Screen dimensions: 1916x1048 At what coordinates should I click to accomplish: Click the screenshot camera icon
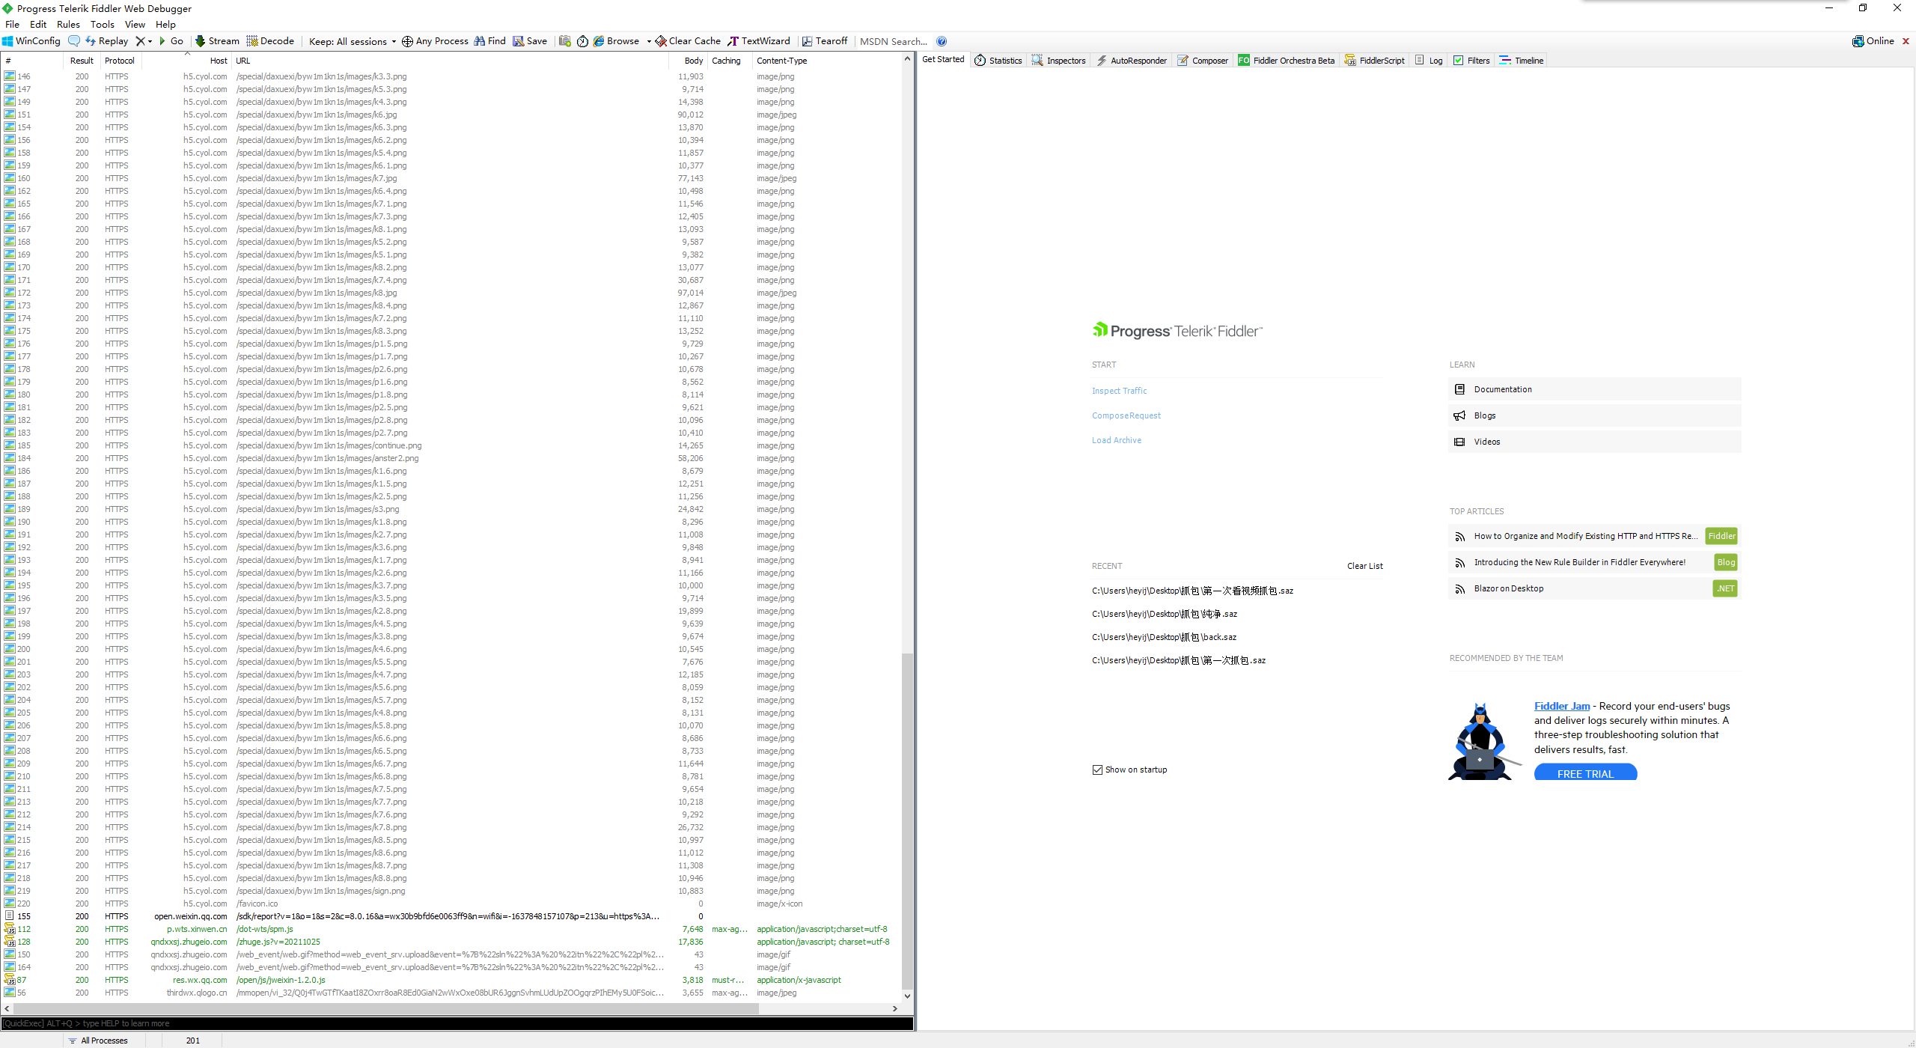(565, 41)
